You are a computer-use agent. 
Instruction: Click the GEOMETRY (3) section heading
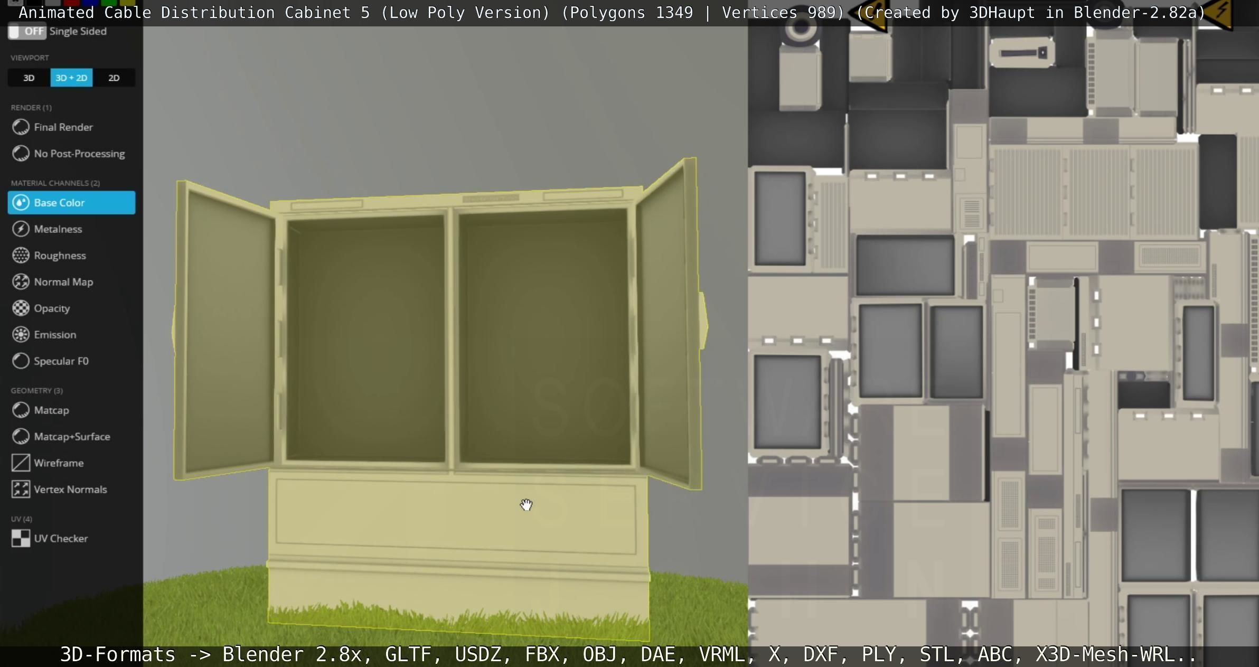pyautogui.click(x=36, y=391)
